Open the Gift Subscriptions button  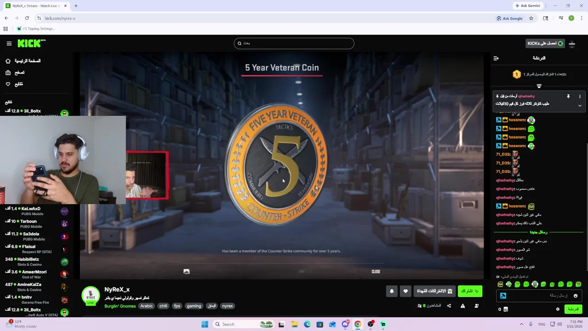click(434, 291)
